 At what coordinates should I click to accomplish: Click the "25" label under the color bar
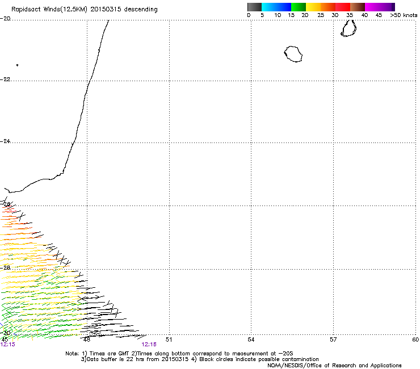[x=321, y=15]
